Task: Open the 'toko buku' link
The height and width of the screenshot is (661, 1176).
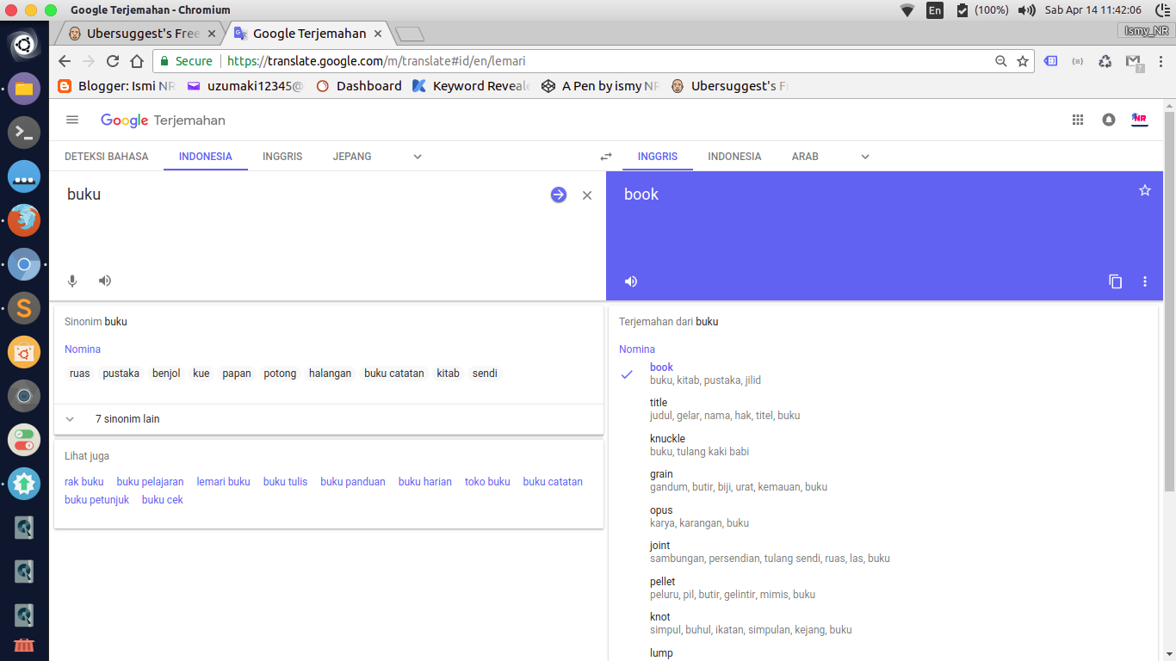Action: point(487,482)
